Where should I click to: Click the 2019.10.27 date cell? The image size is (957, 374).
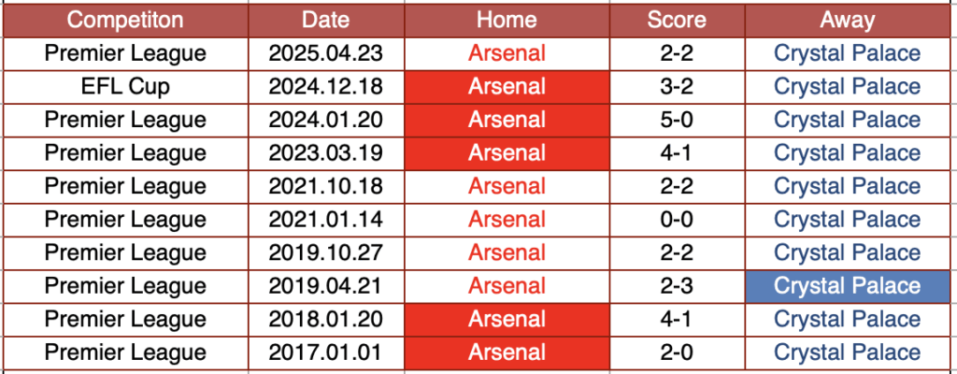pyautogui.click(x=325, y=252)
